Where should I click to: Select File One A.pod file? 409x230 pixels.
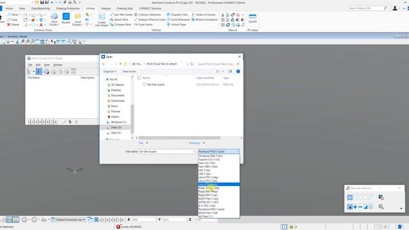155,85
